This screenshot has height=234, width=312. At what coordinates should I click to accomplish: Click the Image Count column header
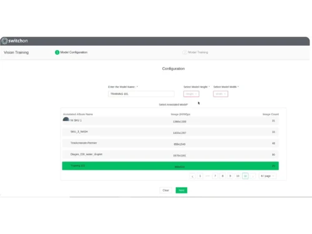[271, 114]
